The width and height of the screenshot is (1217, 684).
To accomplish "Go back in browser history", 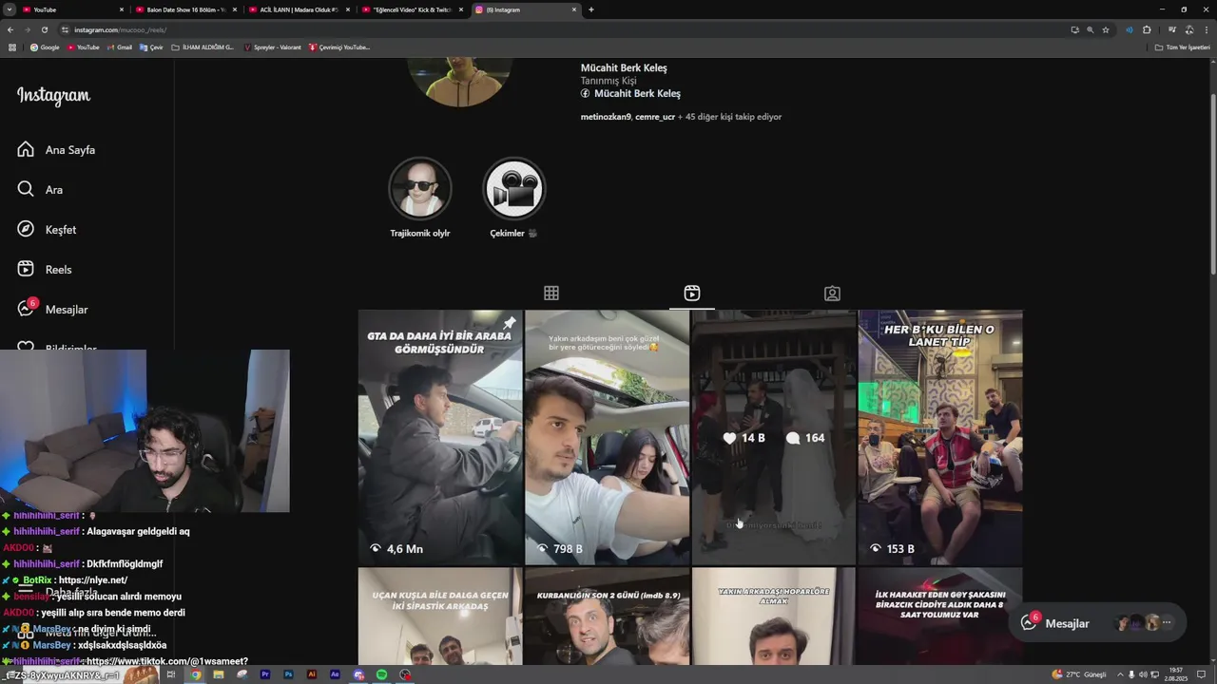I will 10,29.
